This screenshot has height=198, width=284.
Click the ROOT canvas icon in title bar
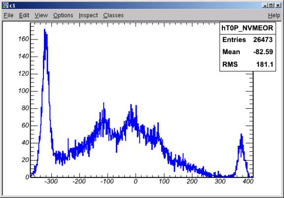coord(5,5)
